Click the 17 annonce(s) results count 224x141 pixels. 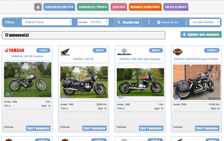click(17, 35)
